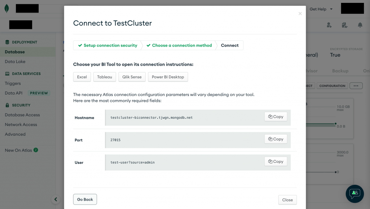Image resolution: width=370 pixels, height=209 pixels.
Task: Open Network Access in the sidebar
Action: pos(21,125)
